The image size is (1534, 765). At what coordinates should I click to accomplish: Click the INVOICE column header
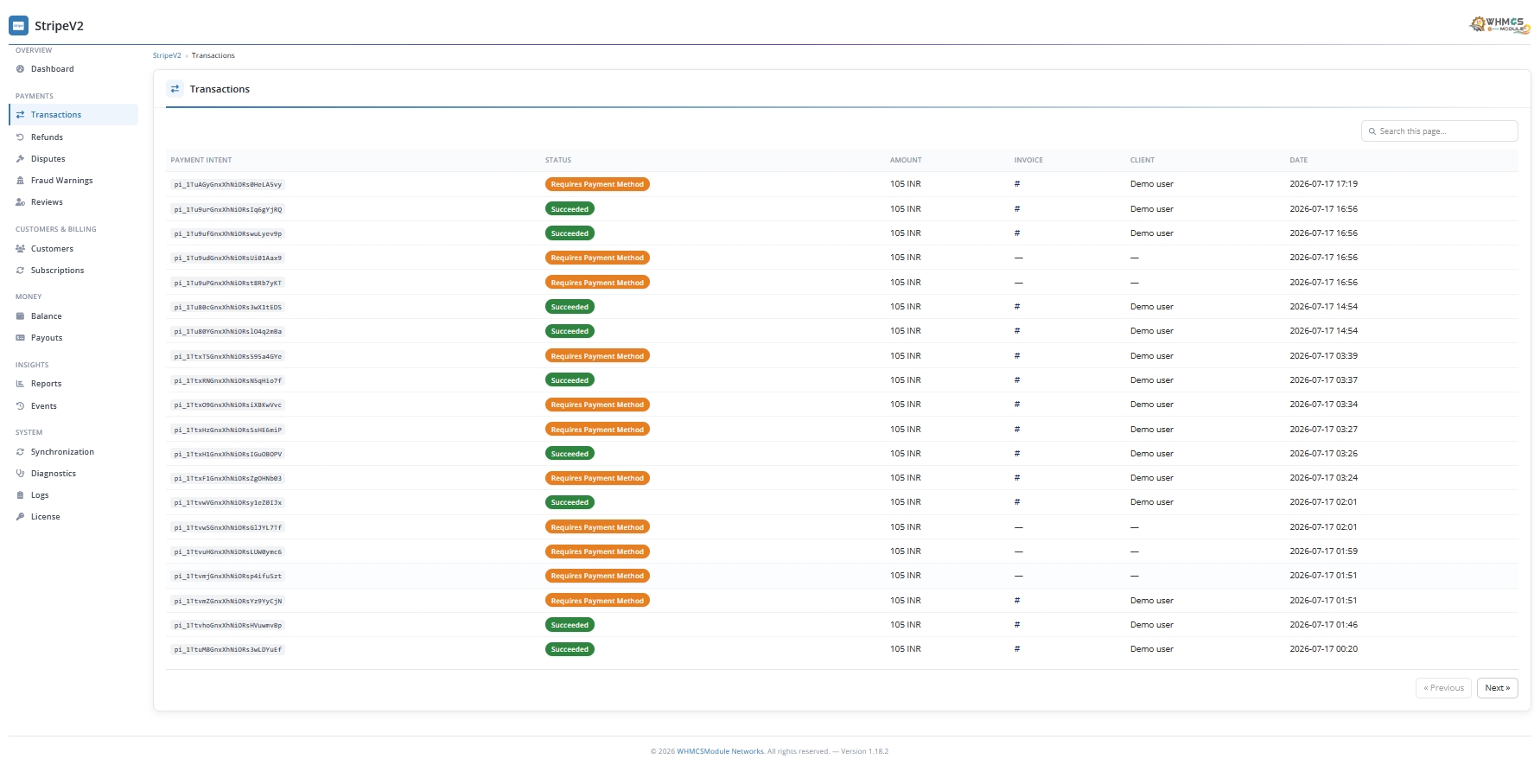[1028, 160]
